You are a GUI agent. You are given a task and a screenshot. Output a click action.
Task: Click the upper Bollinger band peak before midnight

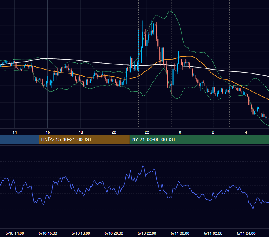pos(170,11)
